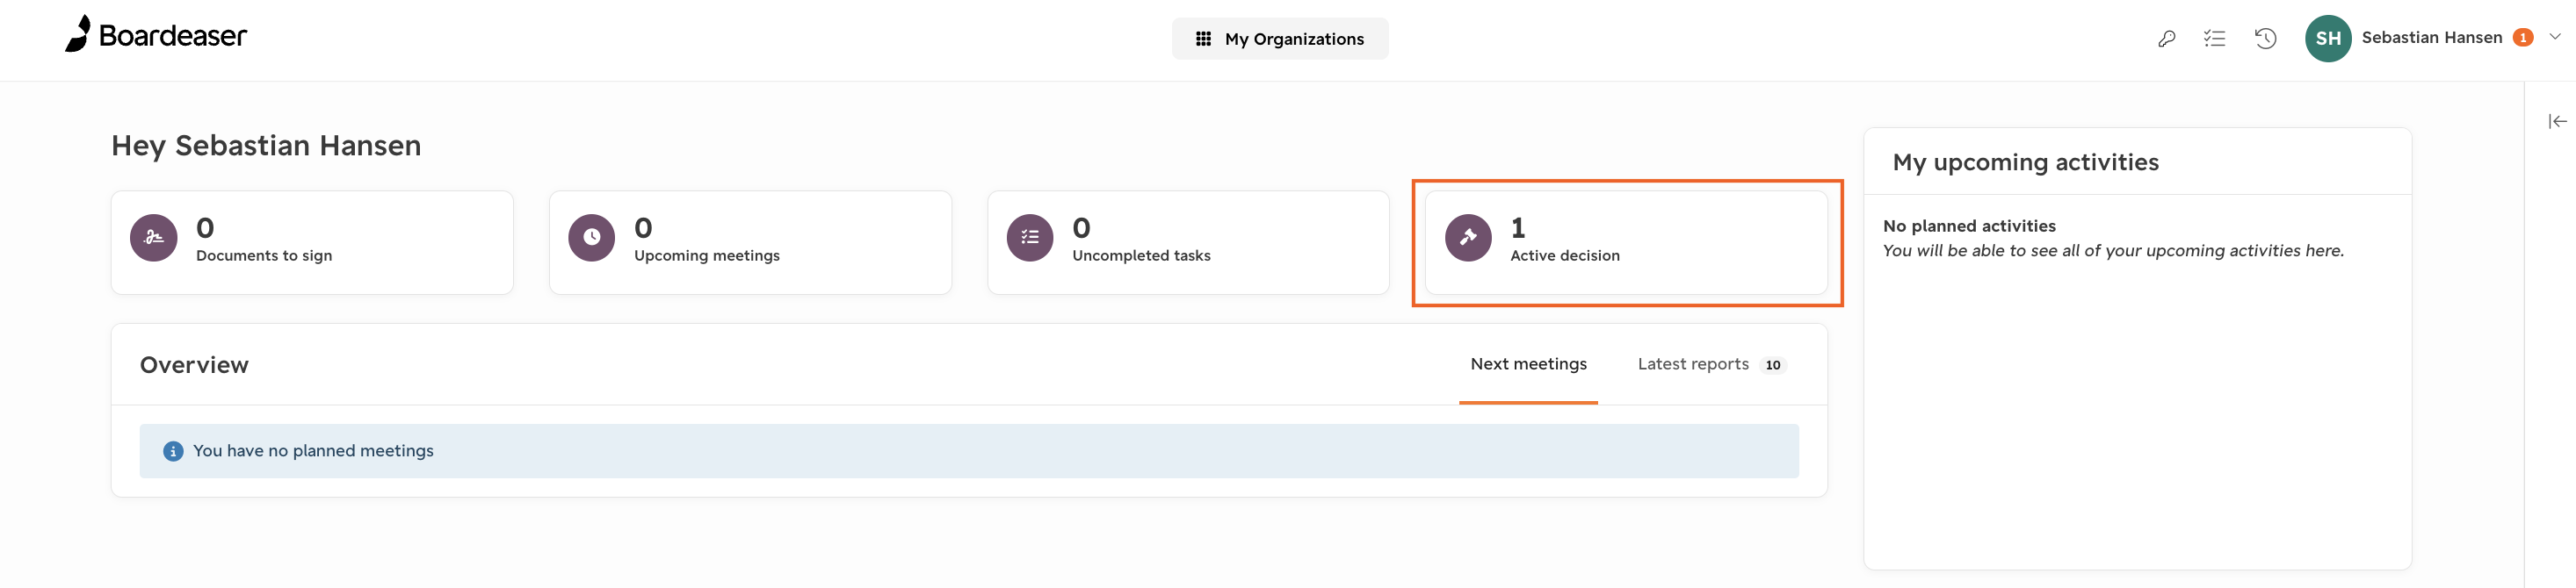Image resolution: width=2576 pixels, height=588 pixels.
Task: Click the info icon in meetings notice
Action: tap(173, 451)
